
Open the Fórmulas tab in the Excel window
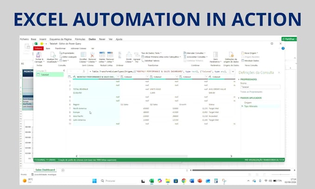(80, 39)
